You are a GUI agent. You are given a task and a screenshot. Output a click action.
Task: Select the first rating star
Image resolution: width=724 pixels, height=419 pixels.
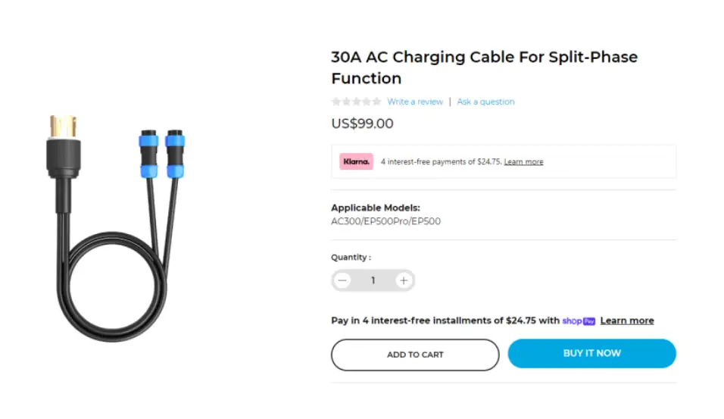(x=336, y=102)
